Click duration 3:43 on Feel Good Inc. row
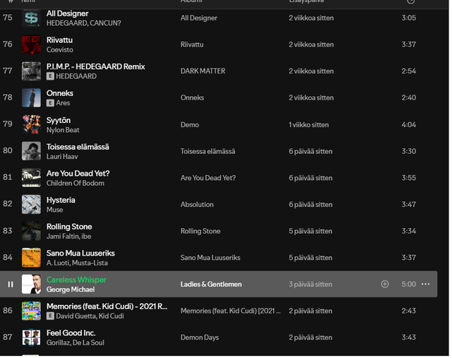The image size is (452, 358). [408, 338]
